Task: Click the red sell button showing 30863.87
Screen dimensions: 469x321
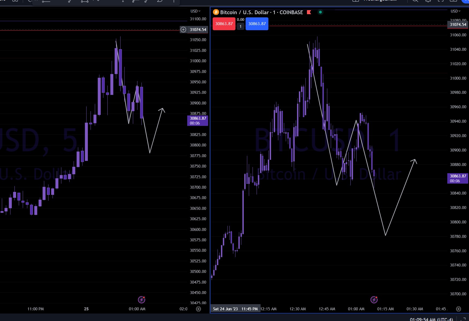Action: coord(224,24)
